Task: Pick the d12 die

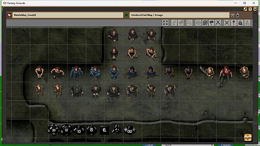Action: (x=66, y=130)
